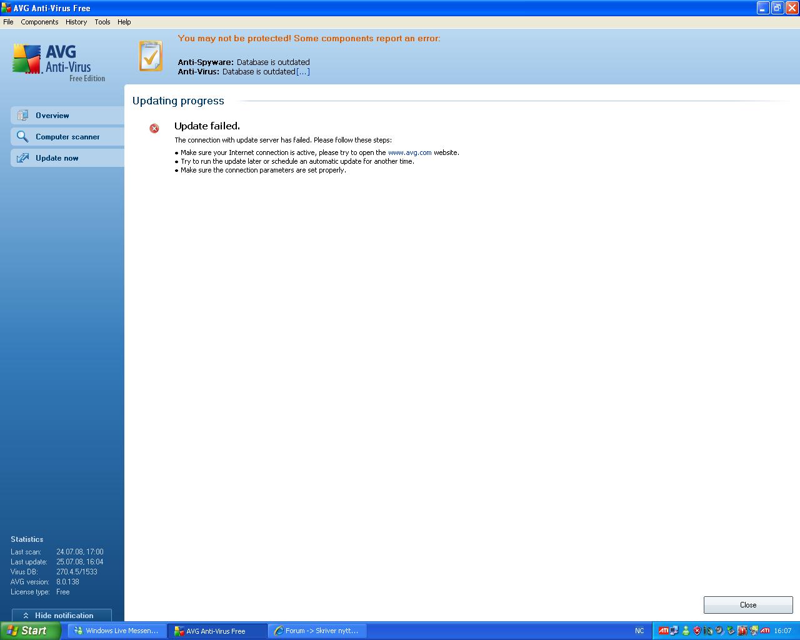Open the Overview section icon
800x640 pixels.
(22, 116)
